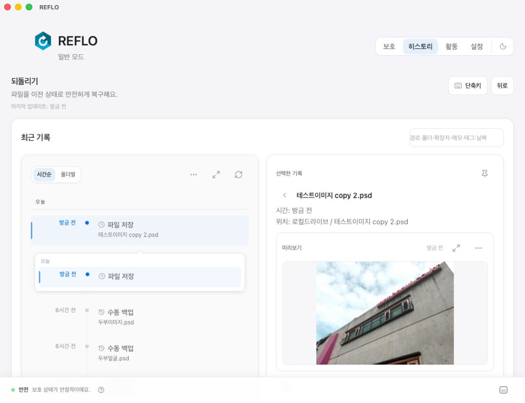The width and height of the screenshot is (525, 403).
Task: Select the 시간순 sort option
Action: [x=44, y=175]
